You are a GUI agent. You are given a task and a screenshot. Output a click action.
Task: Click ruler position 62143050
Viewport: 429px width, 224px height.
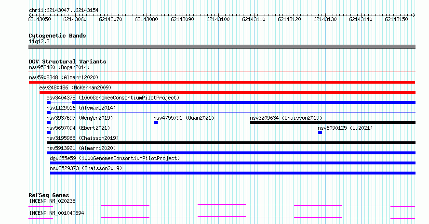(39, 19)
